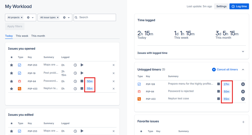Click the 'Pest probl...' summary text
This screenshot has height=135, width=252.
click(x=51, y=73)
